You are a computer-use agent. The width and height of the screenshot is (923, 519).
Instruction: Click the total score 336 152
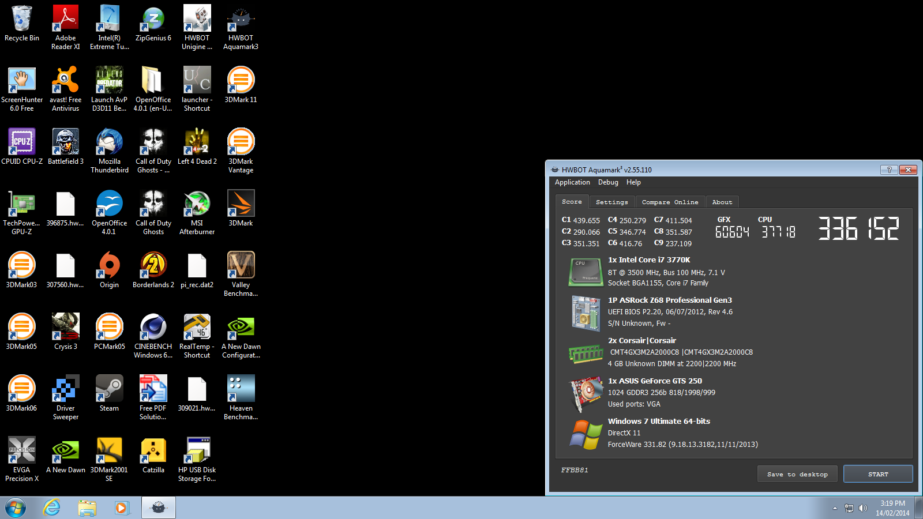[858, 228]
